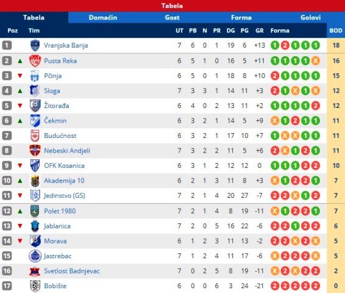Open the Golovi tab
345x293 pixels.
(x=310, y=18)
